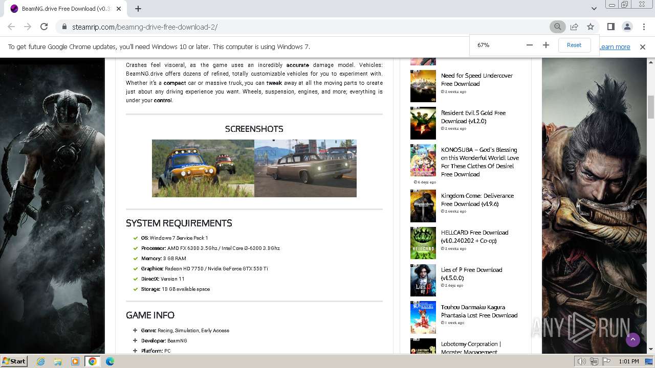The height and width of the screenshot is (368, 655).
Task: Open HELLCARD Free Download link
Action: tap(474, 237)
